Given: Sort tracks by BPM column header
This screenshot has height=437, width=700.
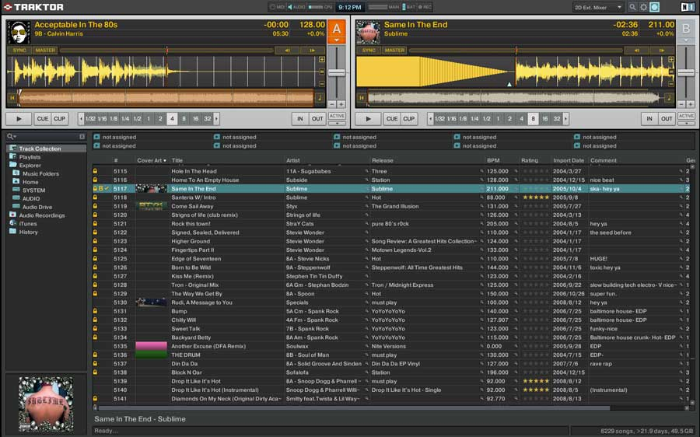Looking at the screenshot, I should coord(493,161).
